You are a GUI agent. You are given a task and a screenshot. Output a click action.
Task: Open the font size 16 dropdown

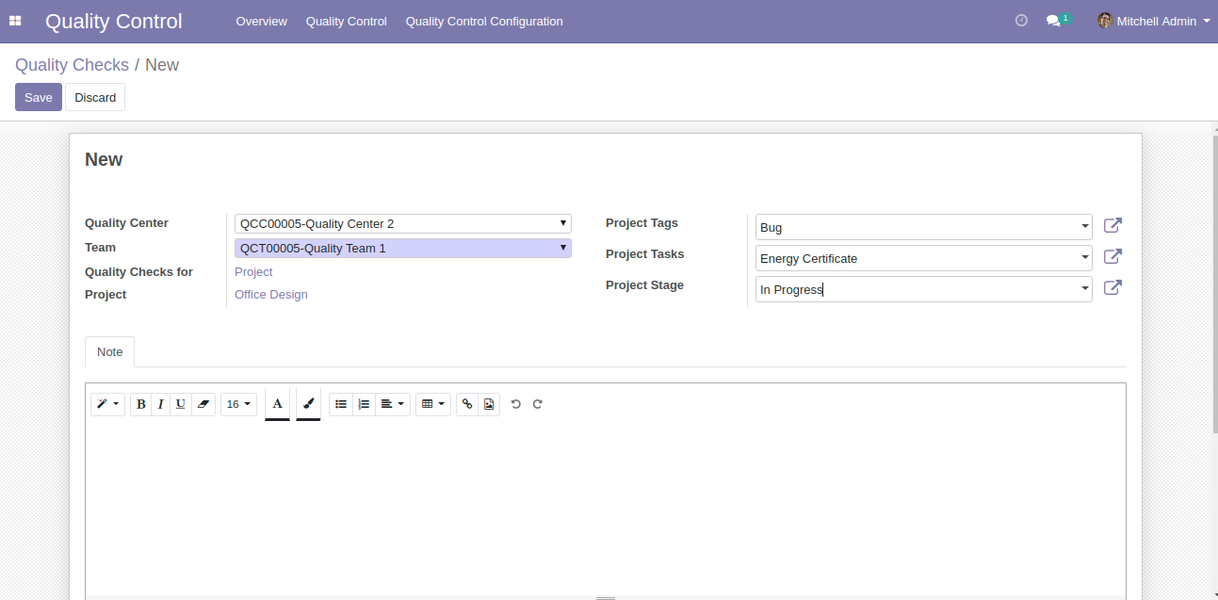pyautogui.click(x=238, y=404)
